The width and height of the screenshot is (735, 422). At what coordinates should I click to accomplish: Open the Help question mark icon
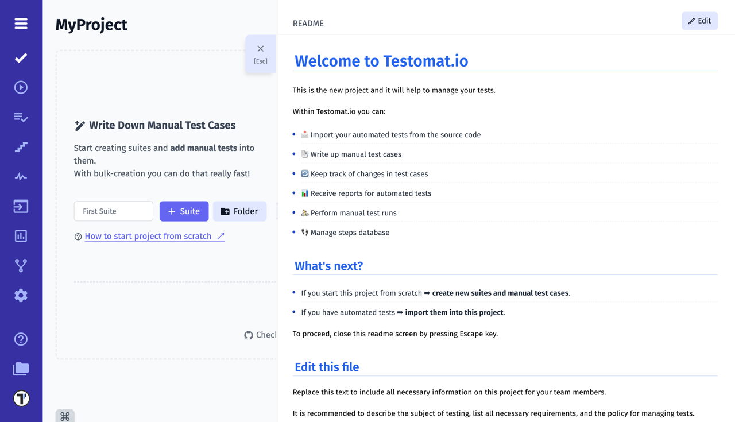(x=21, y=339)
